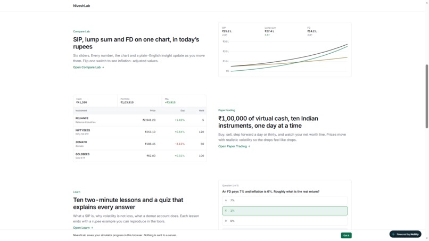This screenshot has height=241, width=429.
Task: Click the Powered by Netlify badge
Action: point(406,234)
